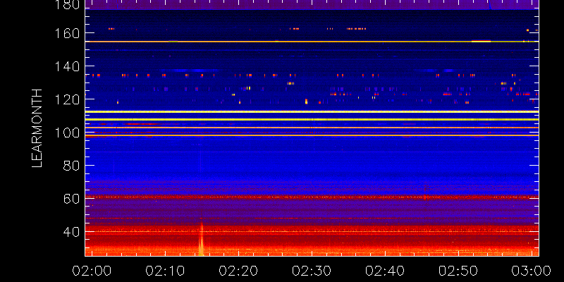Click the 02:50 time axis label
The height and width of the screenshot is (282, 564).
(x=458, y=271)
